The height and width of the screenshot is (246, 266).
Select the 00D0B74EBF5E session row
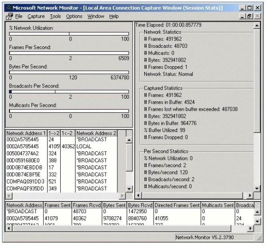tap(62, 174)
